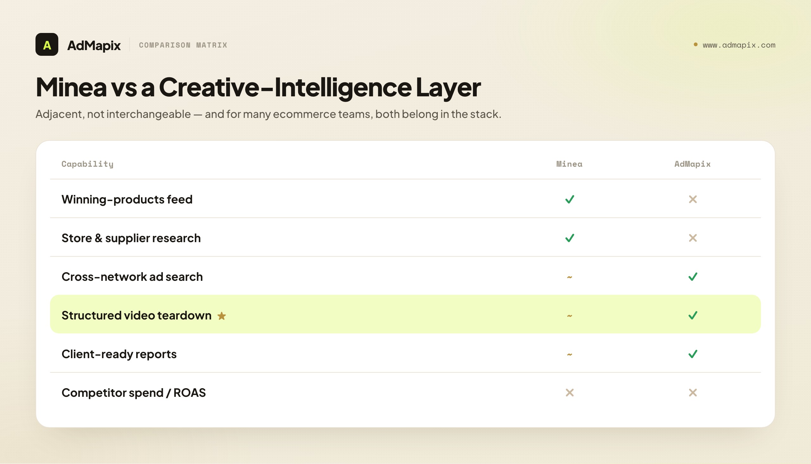811x464 pixels.
Task: Click Minea's partial tilde for Cross-network ad search
Action: pos(570,277)
